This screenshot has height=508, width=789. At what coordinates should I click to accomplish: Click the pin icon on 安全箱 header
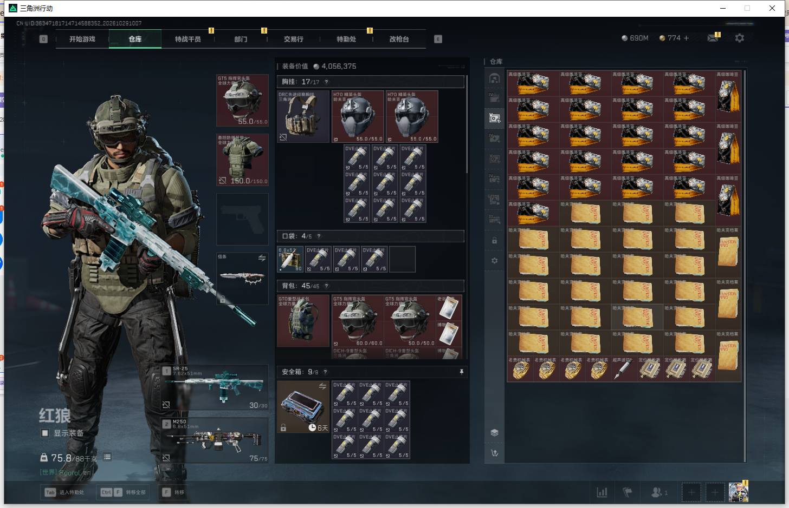click(x=461, y=372)
